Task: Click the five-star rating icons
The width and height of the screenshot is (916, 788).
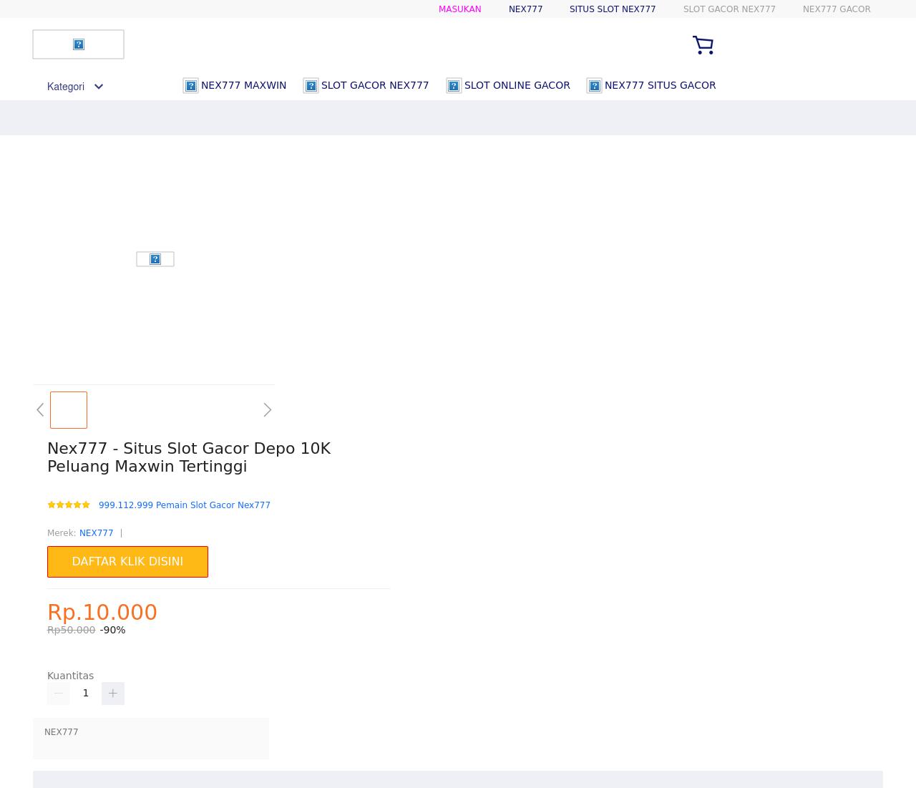Action: pyautogui.click(x=69, y=505)
